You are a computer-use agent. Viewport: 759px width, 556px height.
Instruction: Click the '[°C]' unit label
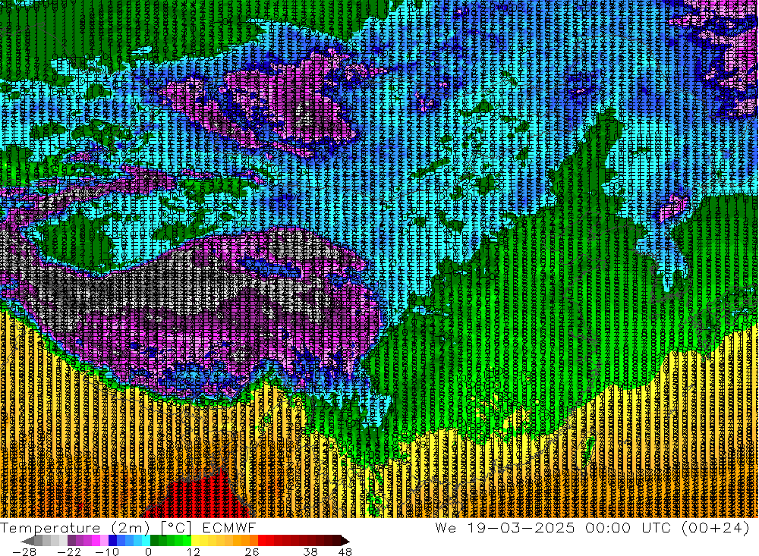(176, 528)
